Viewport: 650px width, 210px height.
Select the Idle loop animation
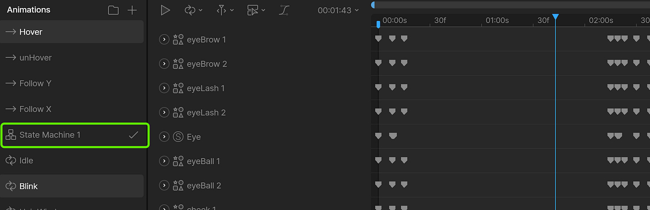click(72, 160)
